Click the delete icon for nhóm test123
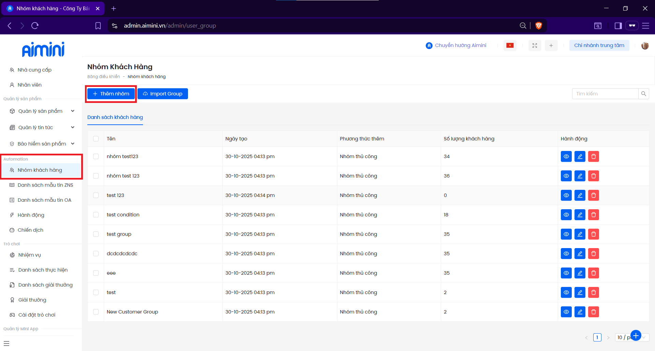Image resolution: width=655 pixels, height=351 pixels. pyautogui.click(x=593, y=156)
